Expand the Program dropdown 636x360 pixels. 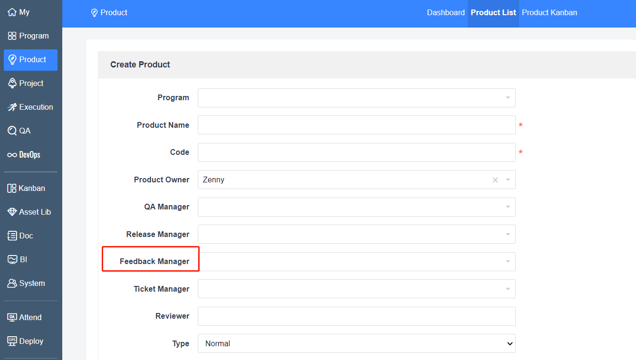[x=357, y=98]
